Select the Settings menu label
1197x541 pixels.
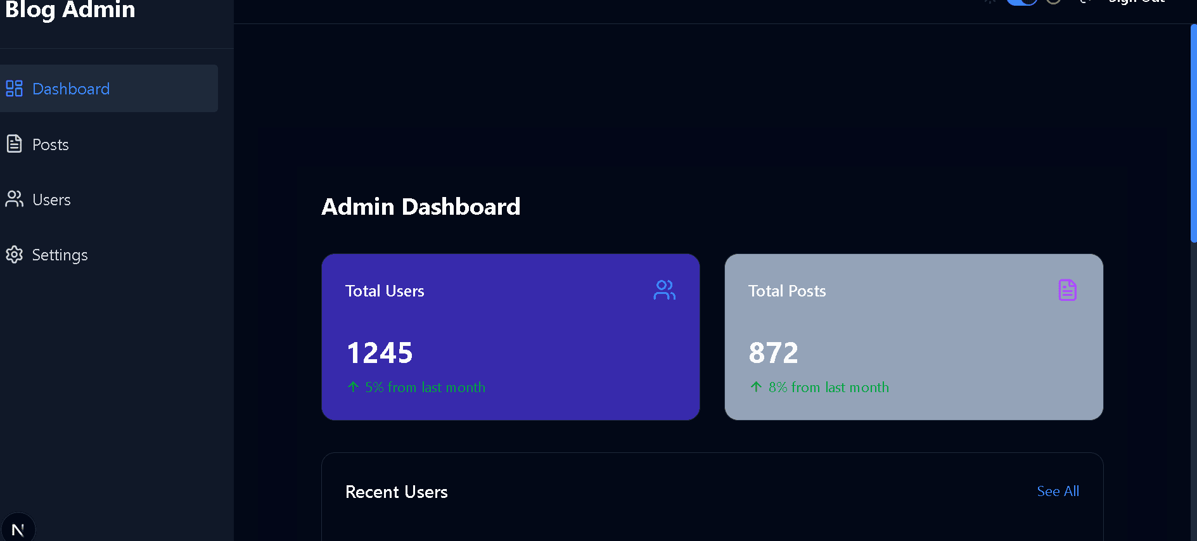[x=60, y=255]
